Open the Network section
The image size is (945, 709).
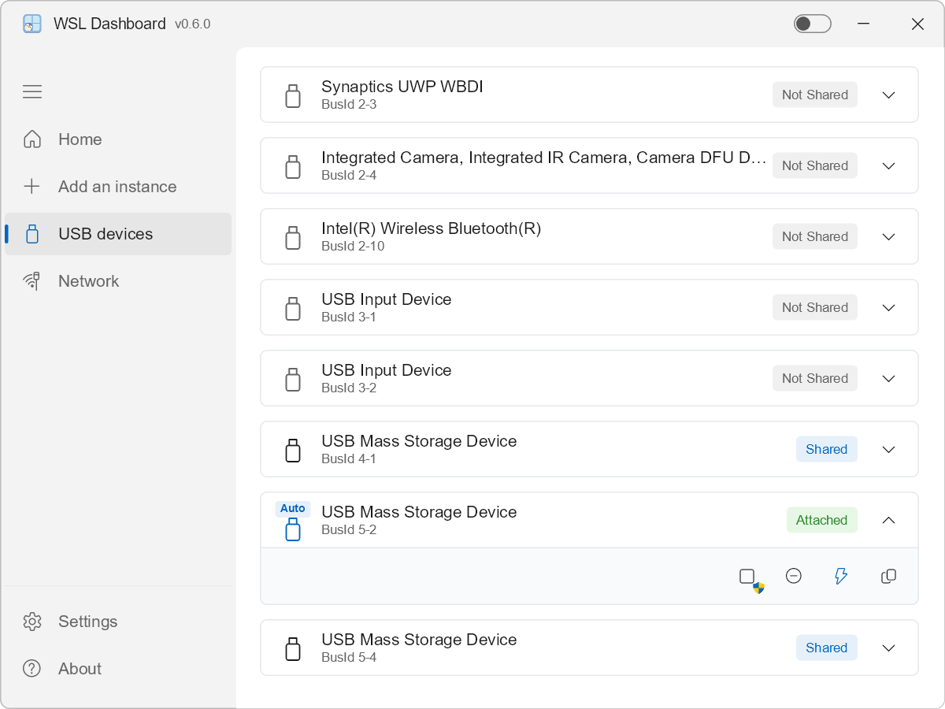coord(88,281)
